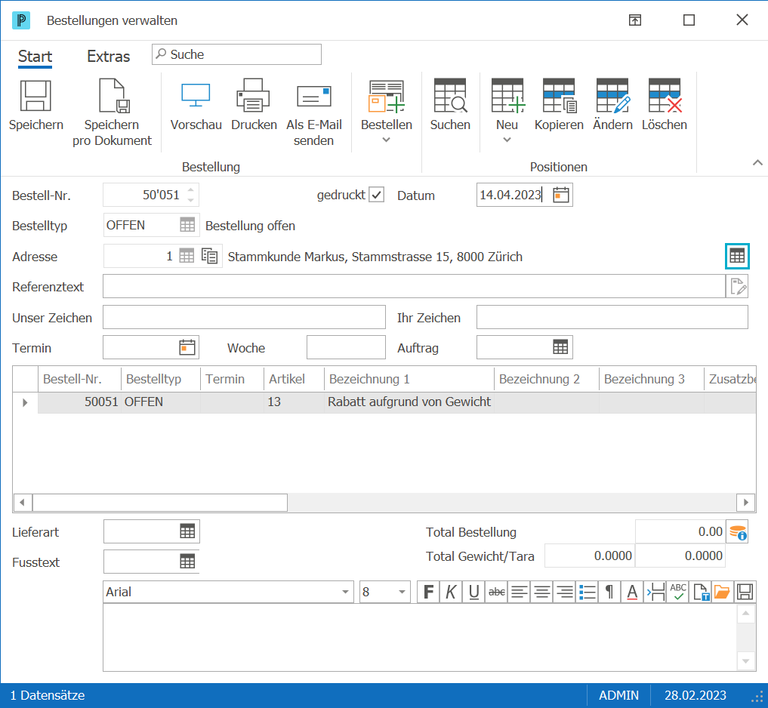Click the Drucken printer icon
This screenshot has width=768, height=708.
coord(253,95)
